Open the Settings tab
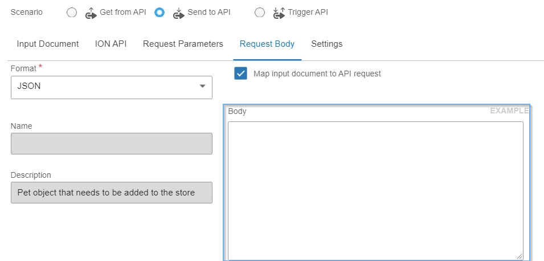The height and width of the screenshot is (261, 544). tap(327, 44)
